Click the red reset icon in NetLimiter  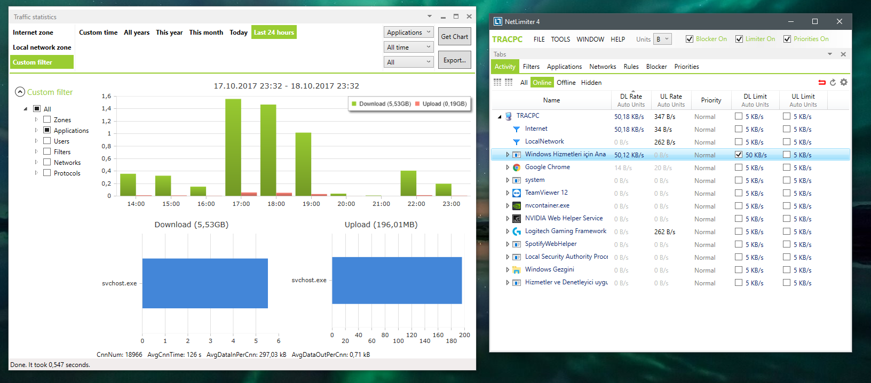(x=822, y=82)
